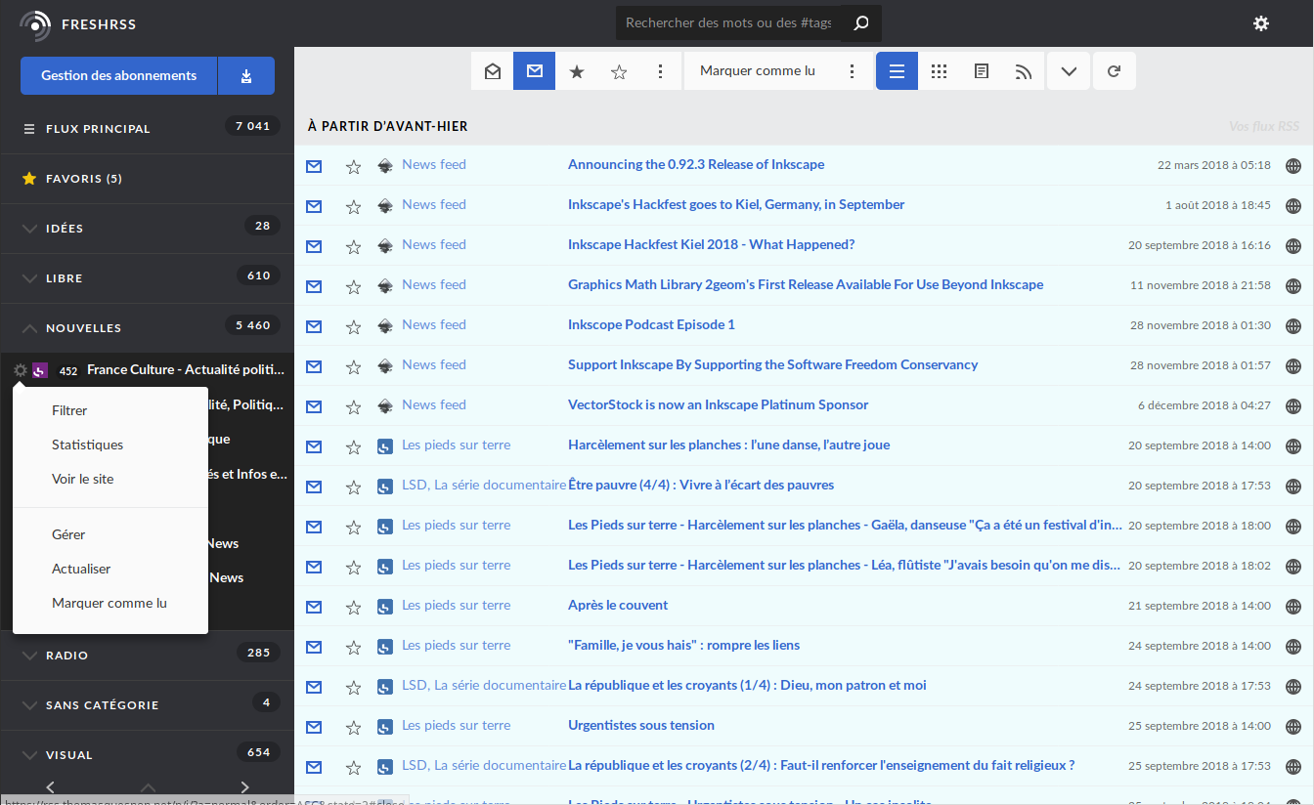Open website globe for Inkscope Podcast Episode 1
Image resolution: width=1314 pixels, height=805 pixels.
coord(1293,325)
